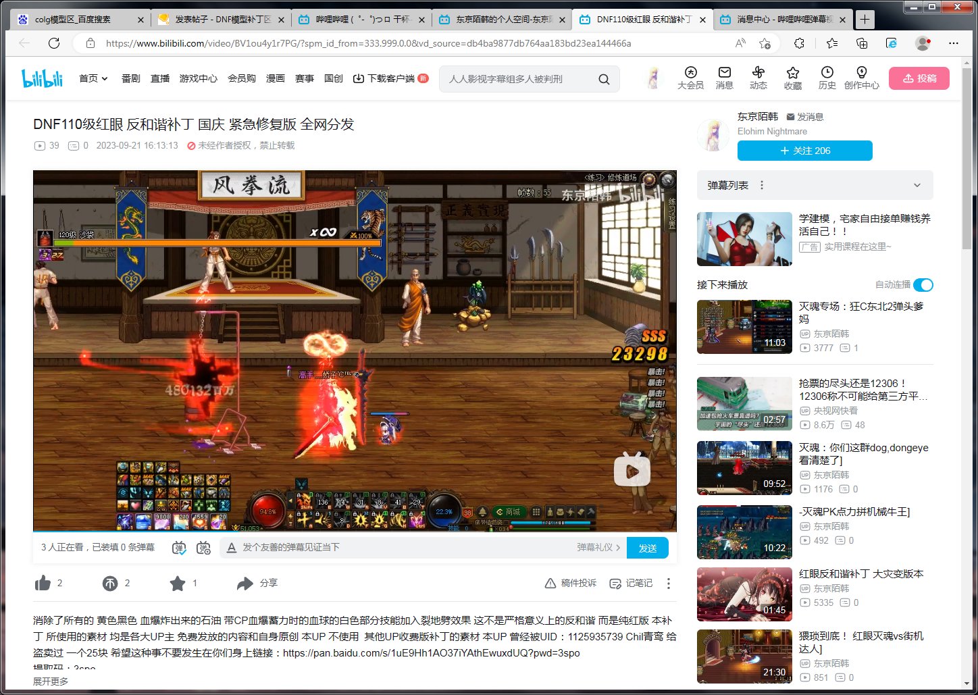
Task: Open 抢票的尽头还是12306 video thumbnail
Action: pyautogui.click(x=744, y=404)
